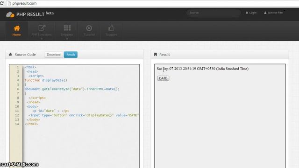This screenshot has width=299, height=168.
Task: Click the DATE button in result pane
Action: click(163, 78)
